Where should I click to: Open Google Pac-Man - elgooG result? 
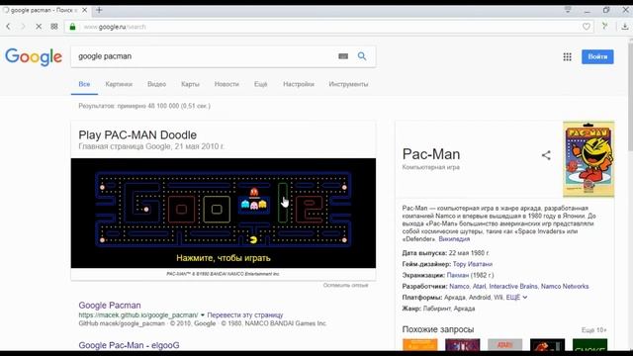point(129,345)
